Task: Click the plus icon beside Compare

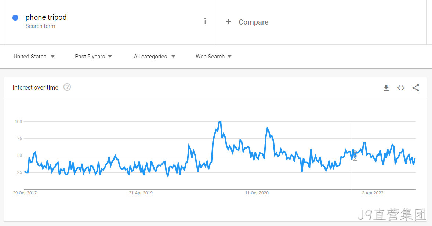Action: [x=229, y=22]
